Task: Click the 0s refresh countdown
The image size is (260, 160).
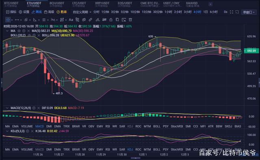Action: tap(225, 12)
